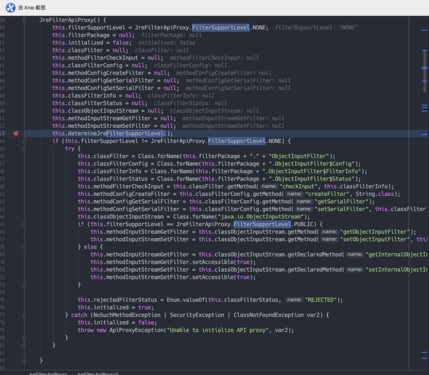The image size is (429, 375).
Task: Click inline hint 'classFilterConfig: null'
Action: pos(190,66)
